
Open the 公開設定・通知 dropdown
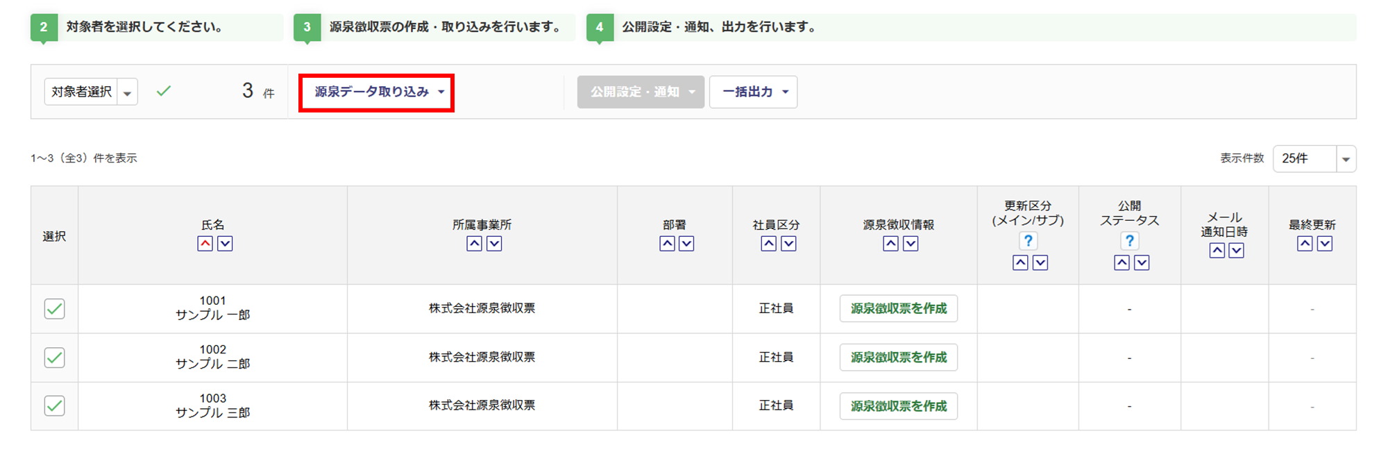tap(641, 92)
